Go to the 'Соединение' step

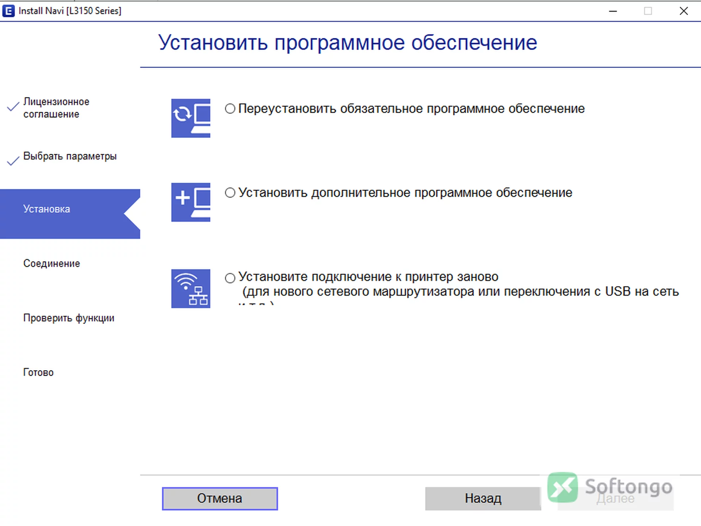(x=51, y=263)
